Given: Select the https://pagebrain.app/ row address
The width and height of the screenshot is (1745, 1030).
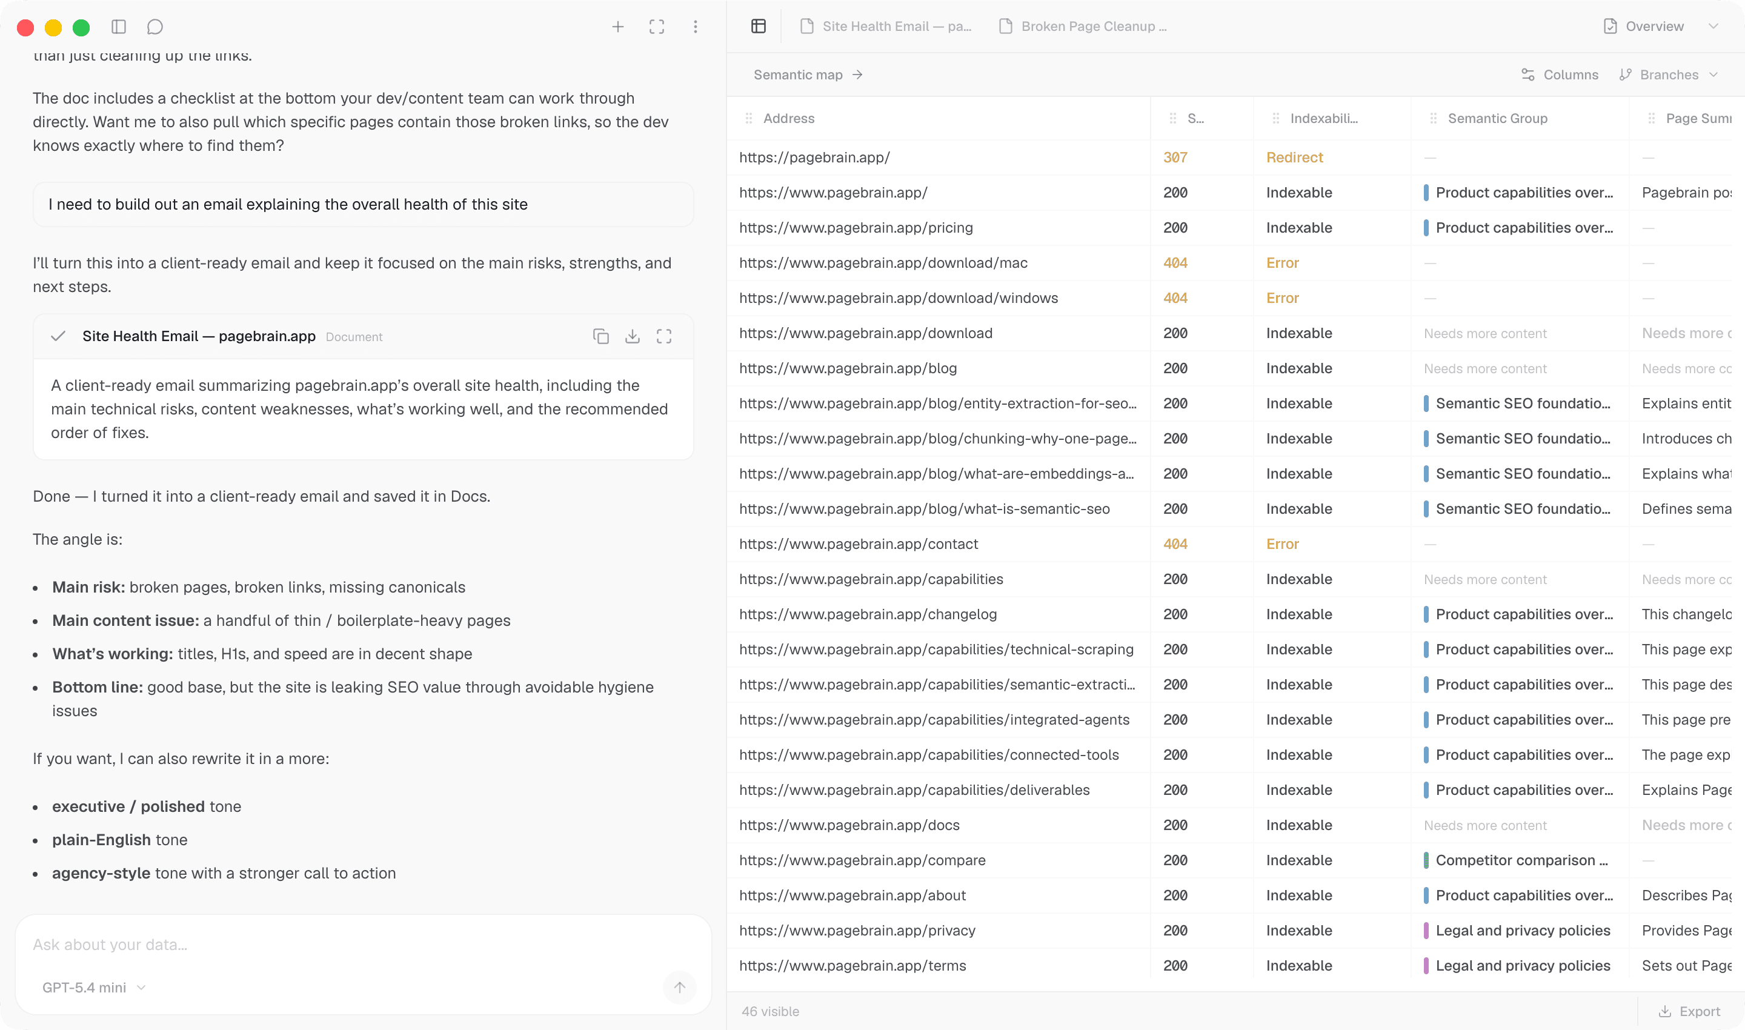Looking at the screenshot, I should pyautogui.click(x=814, y=158).
